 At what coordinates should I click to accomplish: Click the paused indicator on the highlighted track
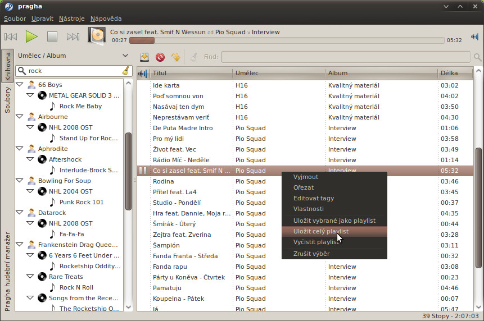[143, 171]
